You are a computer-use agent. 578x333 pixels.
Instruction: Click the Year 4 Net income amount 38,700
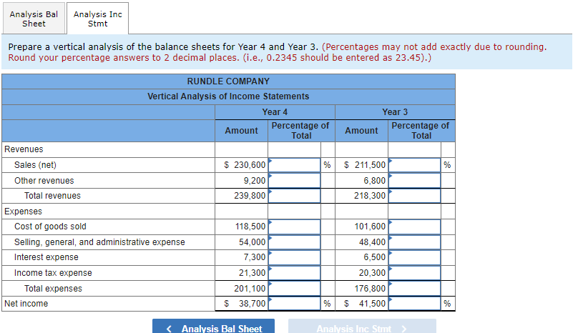click(245, 304)
